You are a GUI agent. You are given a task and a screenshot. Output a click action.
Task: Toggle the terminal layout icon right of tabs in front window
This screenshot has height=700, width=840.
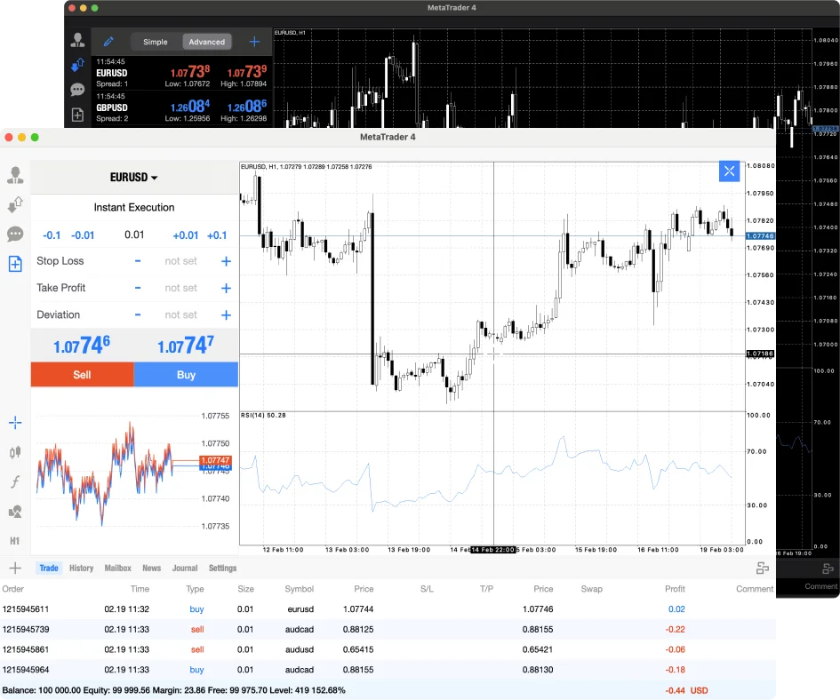763,569
